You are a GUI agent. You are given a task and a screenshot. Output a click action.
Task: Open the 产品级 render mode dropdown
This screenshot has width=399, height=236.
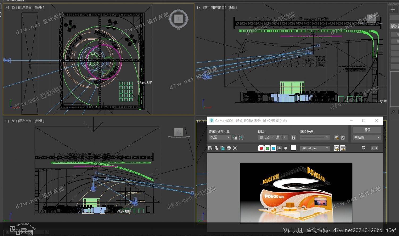pyautogui.click(x=367, y=137)
